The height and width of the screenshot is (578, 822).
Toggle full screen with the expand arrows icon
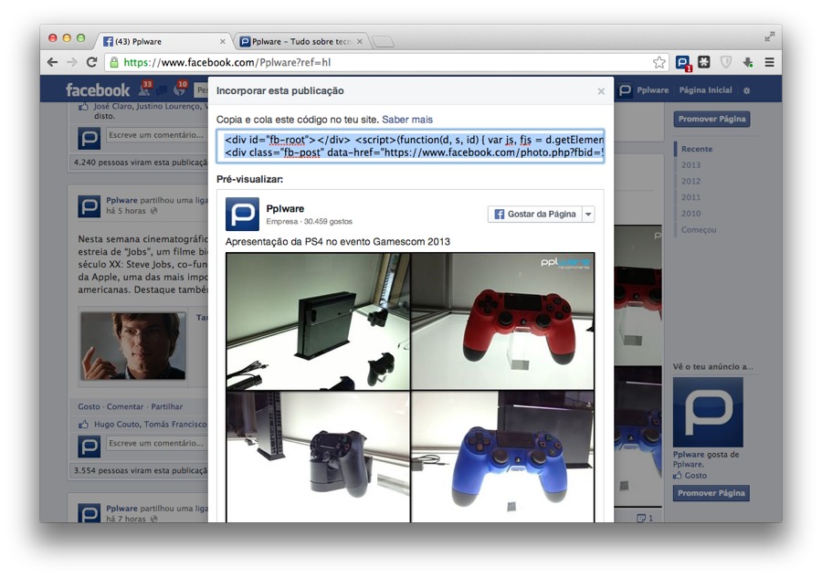769,37
